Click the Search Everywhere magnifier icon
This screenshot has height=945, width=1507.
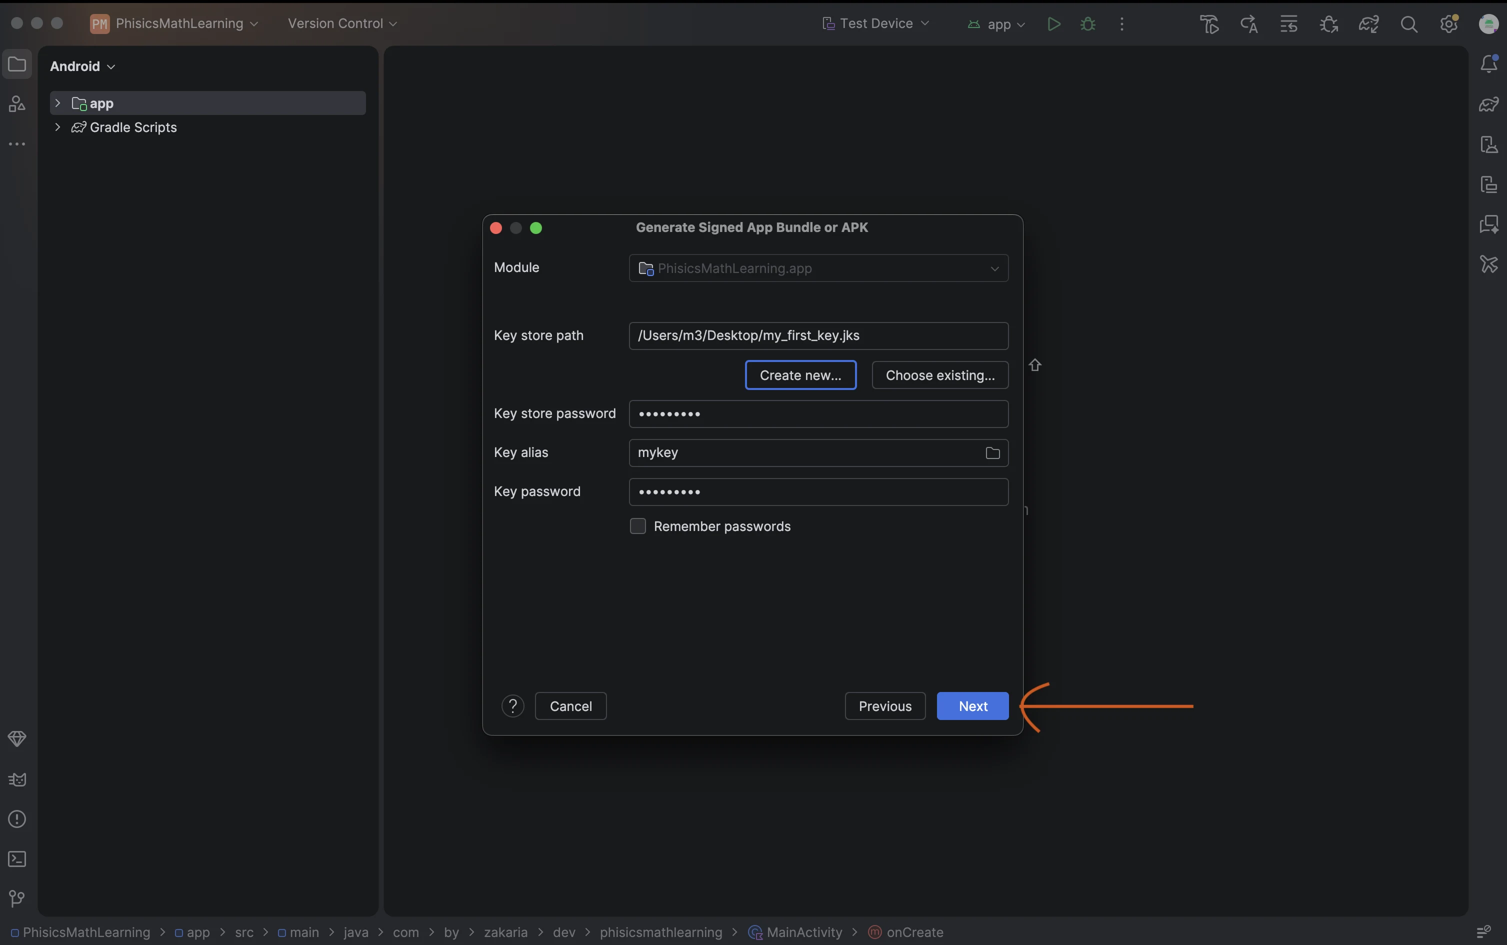tap(1409, 24)
